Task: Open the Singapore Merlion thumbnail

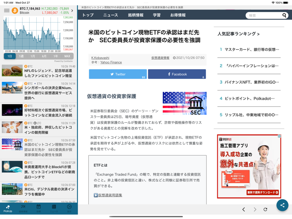Action: [12, 88]
